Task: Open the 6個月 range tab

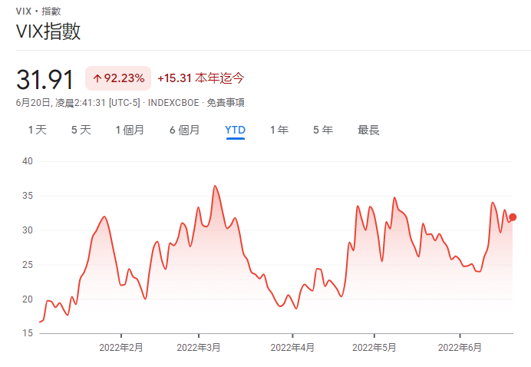Action: click(184, 130)
